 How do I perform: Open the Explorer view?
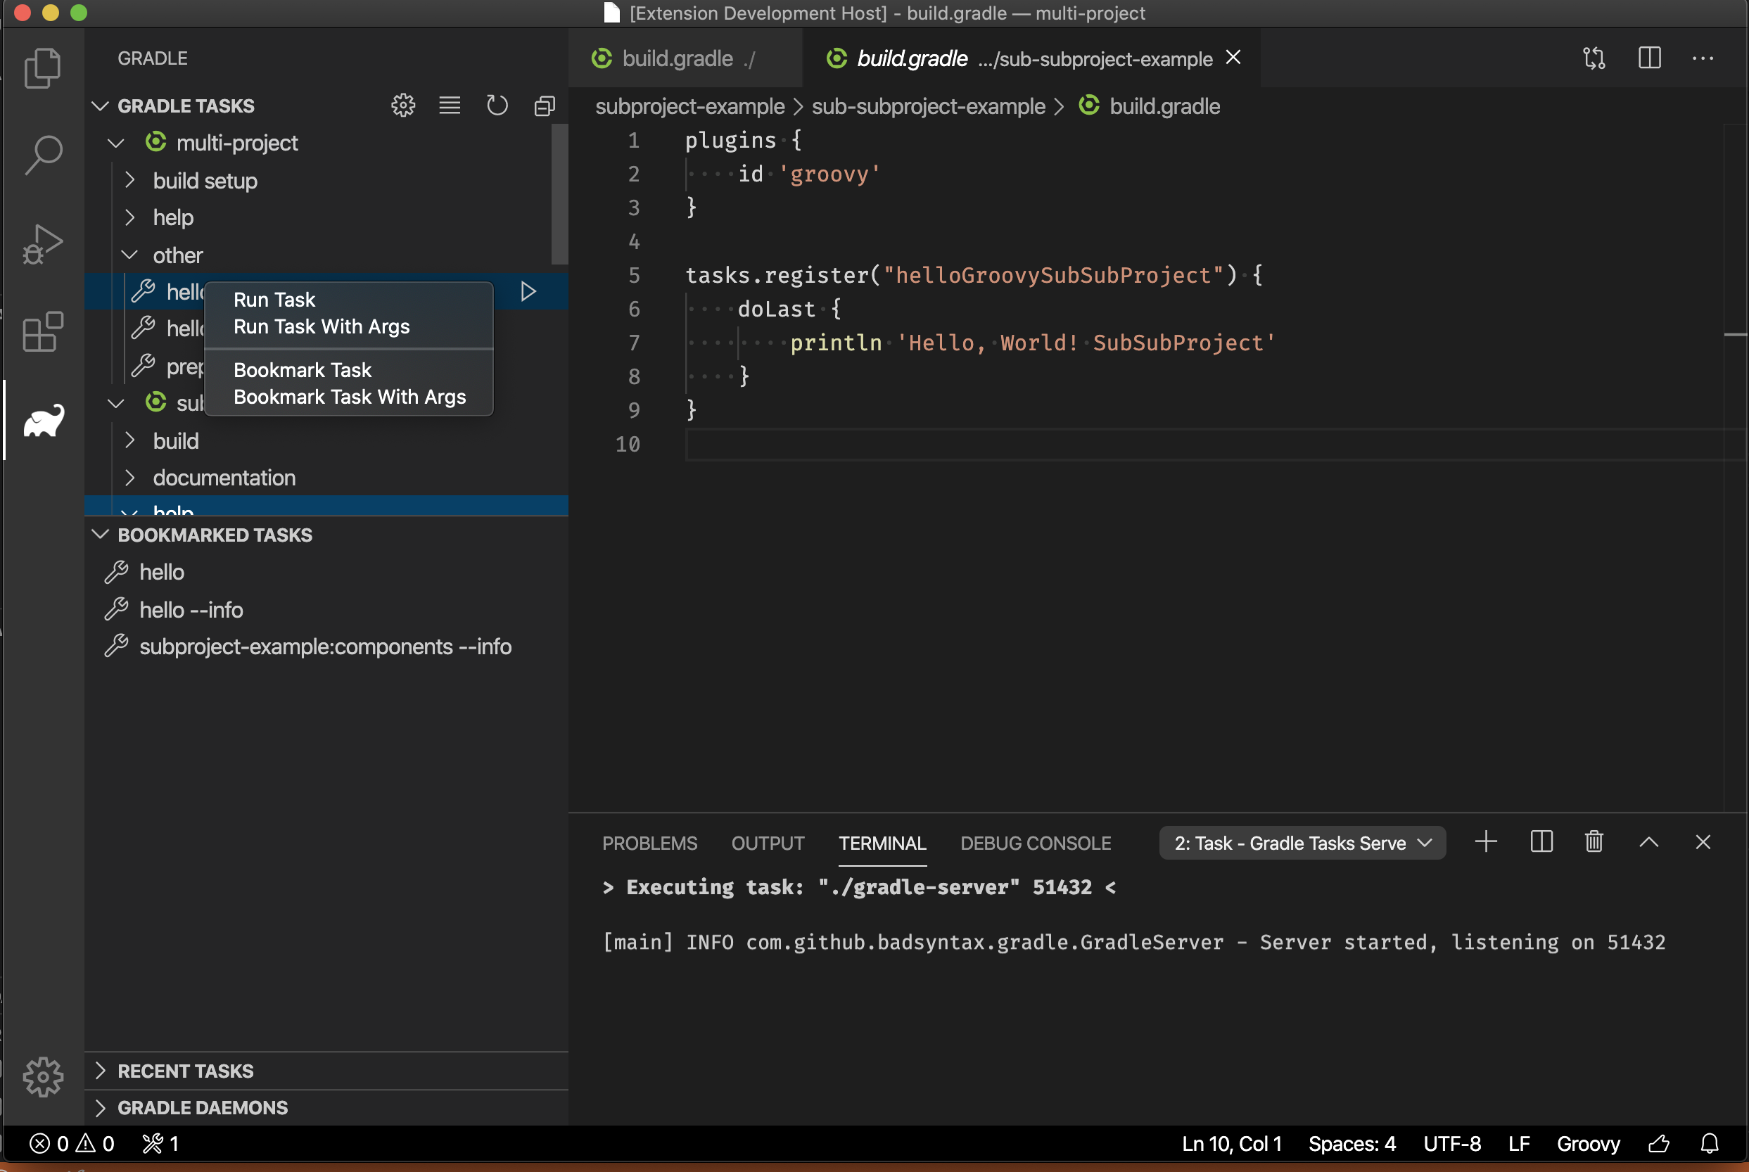(43, 68)
